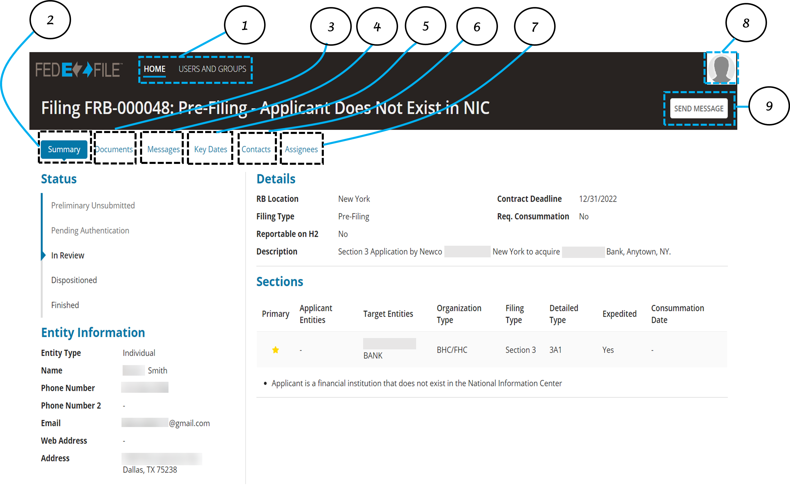790x499 pixels.
Task: Click the address Dallas, TX 75238
Action: click(x=150, y=470)
